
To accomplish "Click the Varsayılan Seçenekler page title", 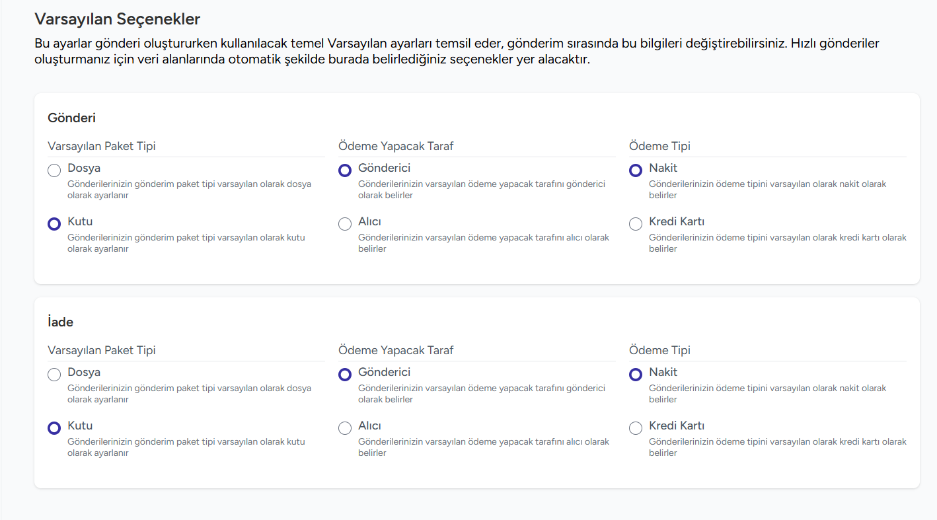I will pos(117,19).
